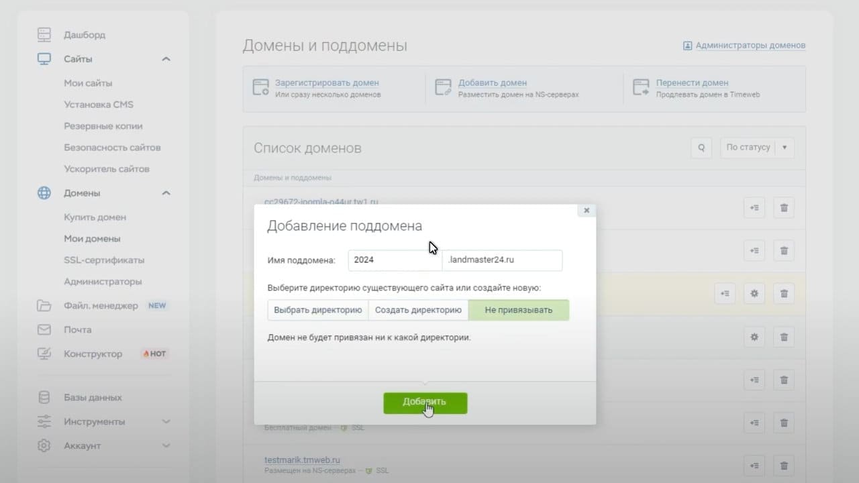Click the HOT badge beside Конструктор

tap(154, 354)
